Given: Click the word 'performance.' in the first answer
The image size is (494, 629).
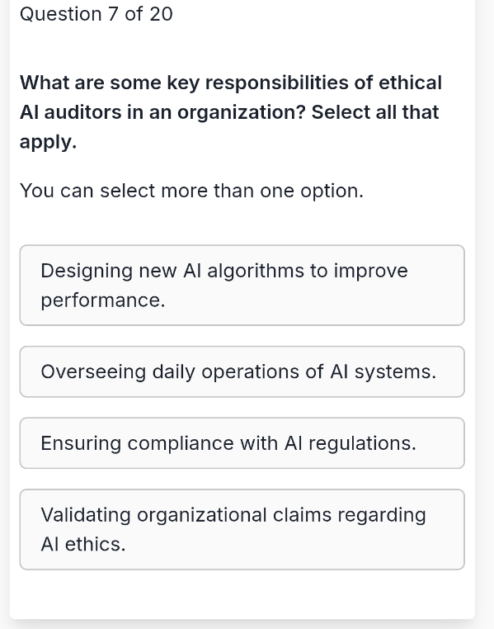Looking at the screenshot, I should [103, 300].
